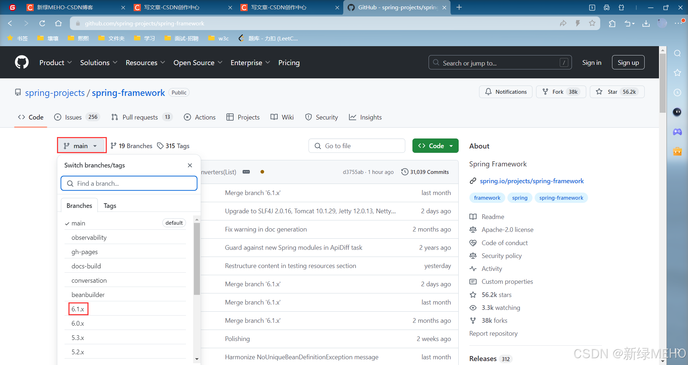Select the observability branch

tap(125, 237)
